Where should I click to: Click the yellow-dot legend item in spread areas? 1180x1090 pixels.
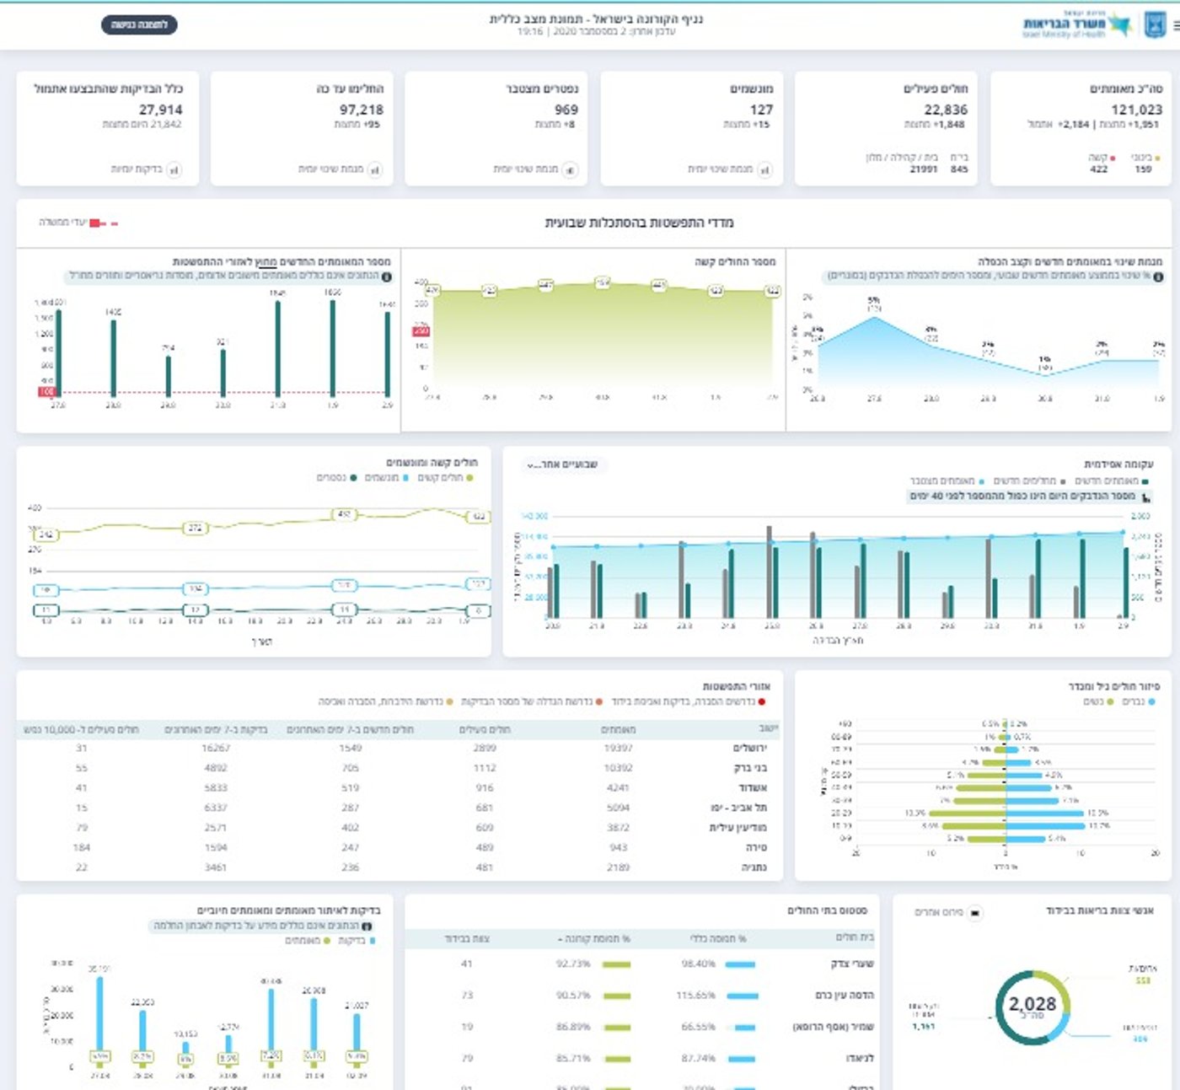385,701
